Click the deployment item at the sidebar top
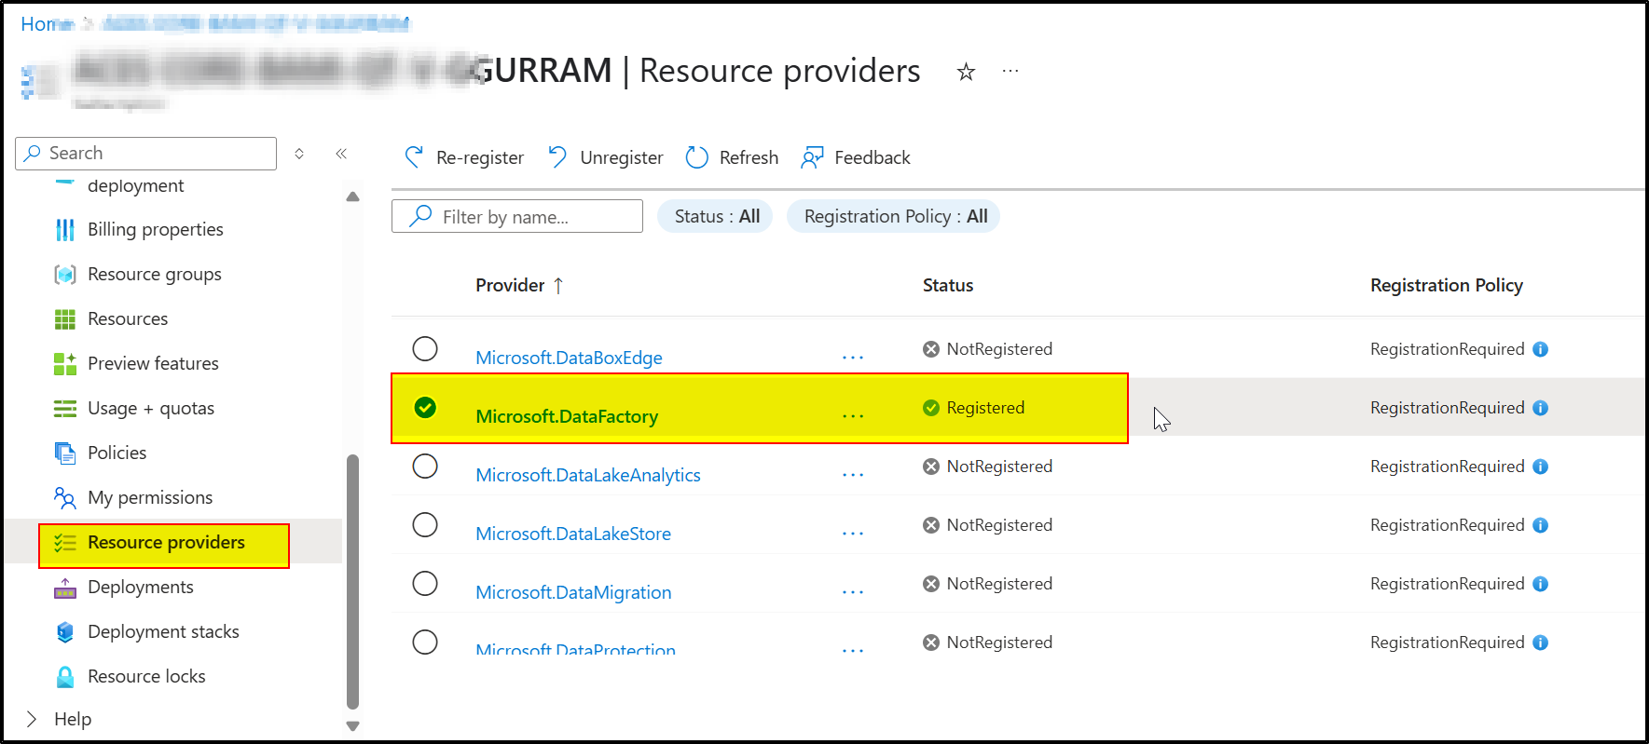 135,185
